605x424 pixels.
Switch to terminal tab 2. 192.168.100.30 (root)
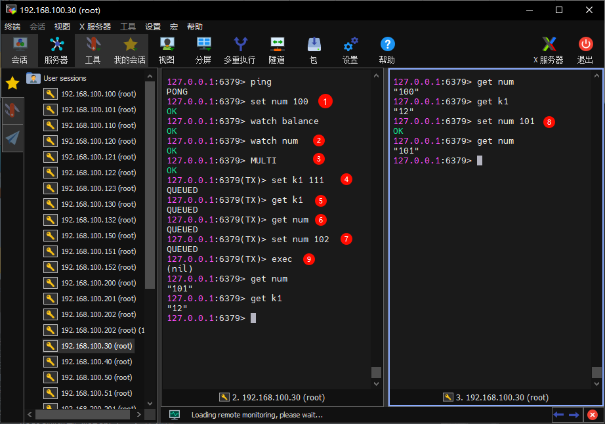[x=272, y=397]
